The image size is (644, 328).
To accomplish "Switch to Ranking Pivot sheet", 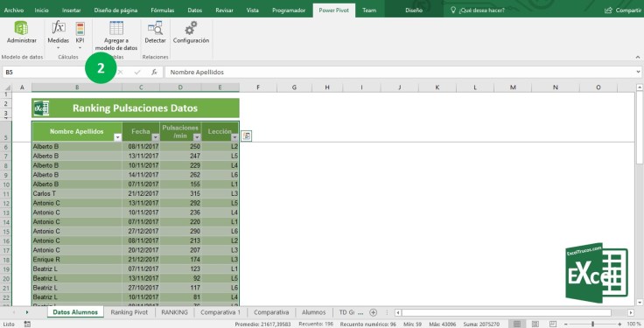I will [129, 312].
